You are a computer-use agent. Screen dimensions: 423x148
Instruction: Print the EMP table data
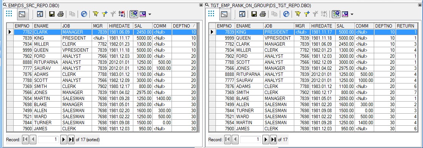[x=61, y=14]
